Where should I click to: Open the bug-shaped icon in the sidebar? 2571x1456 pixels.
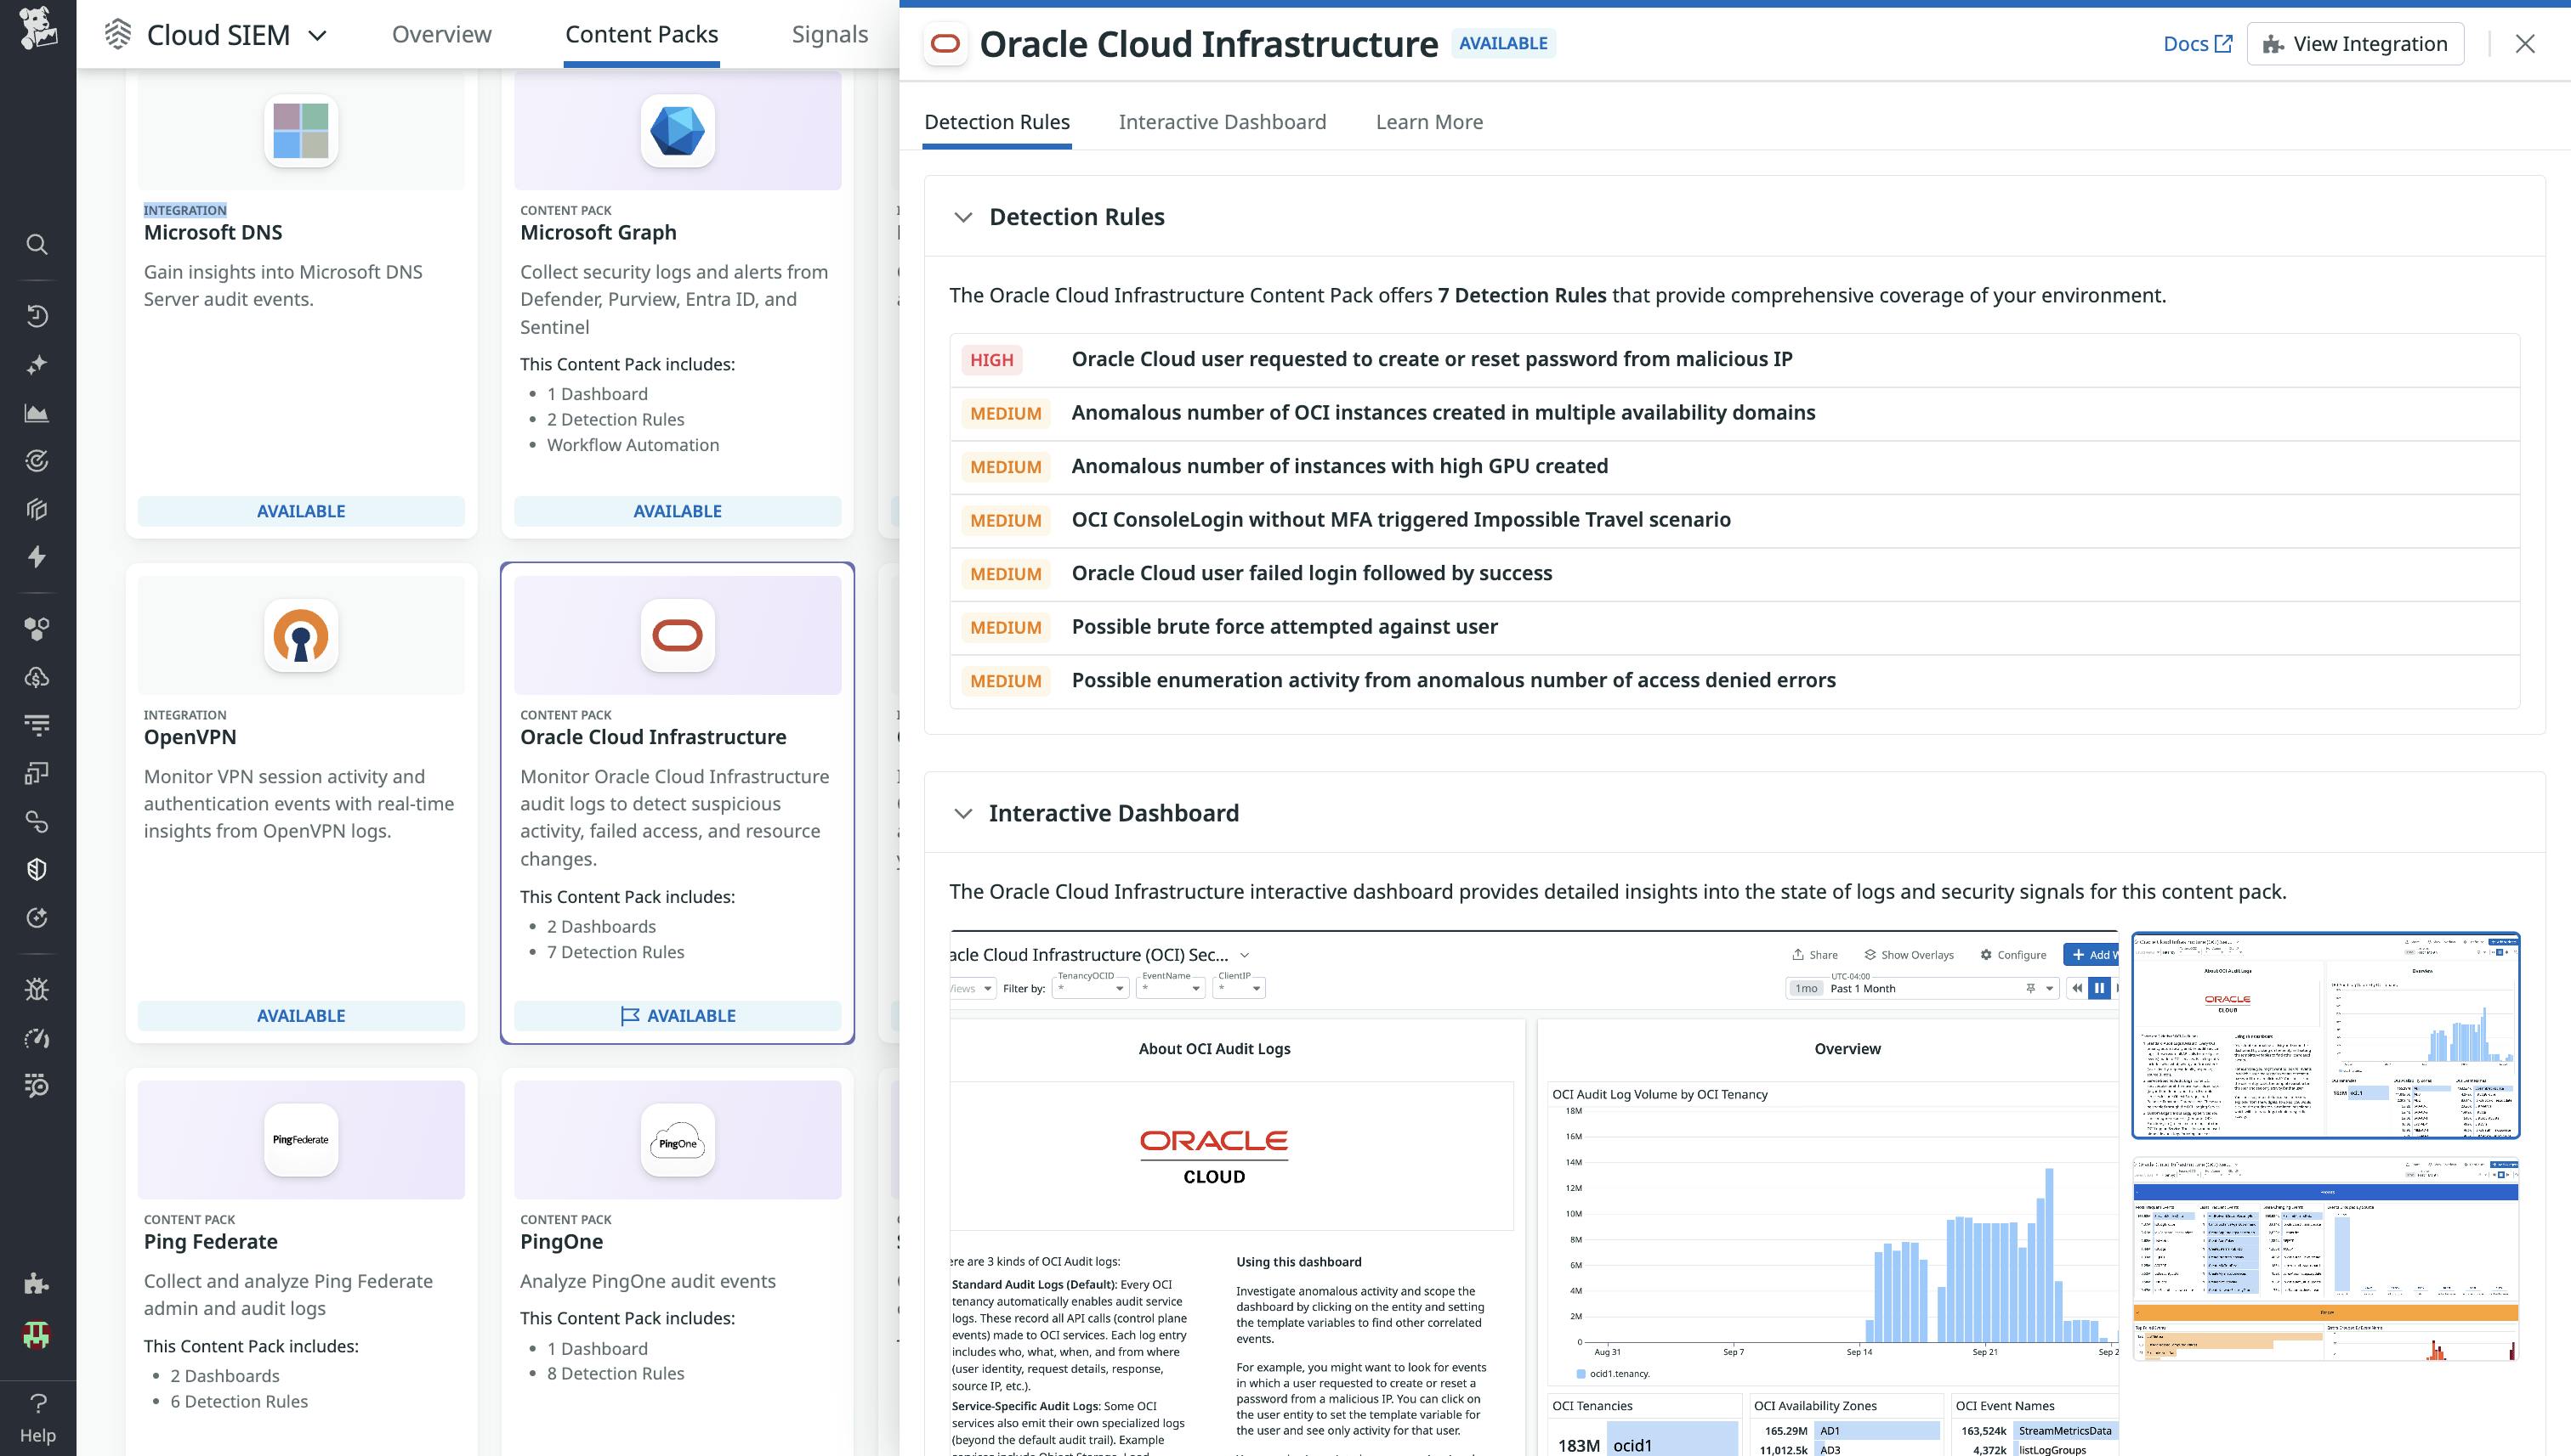point(37,989)
